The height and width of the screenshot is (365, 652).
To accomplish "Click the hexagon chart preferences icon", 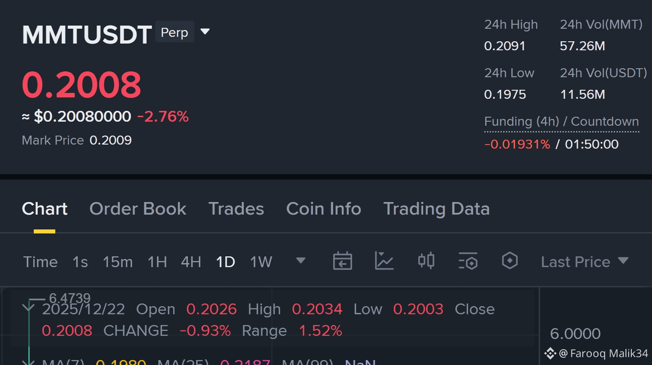I will click(x=510, y=261).
